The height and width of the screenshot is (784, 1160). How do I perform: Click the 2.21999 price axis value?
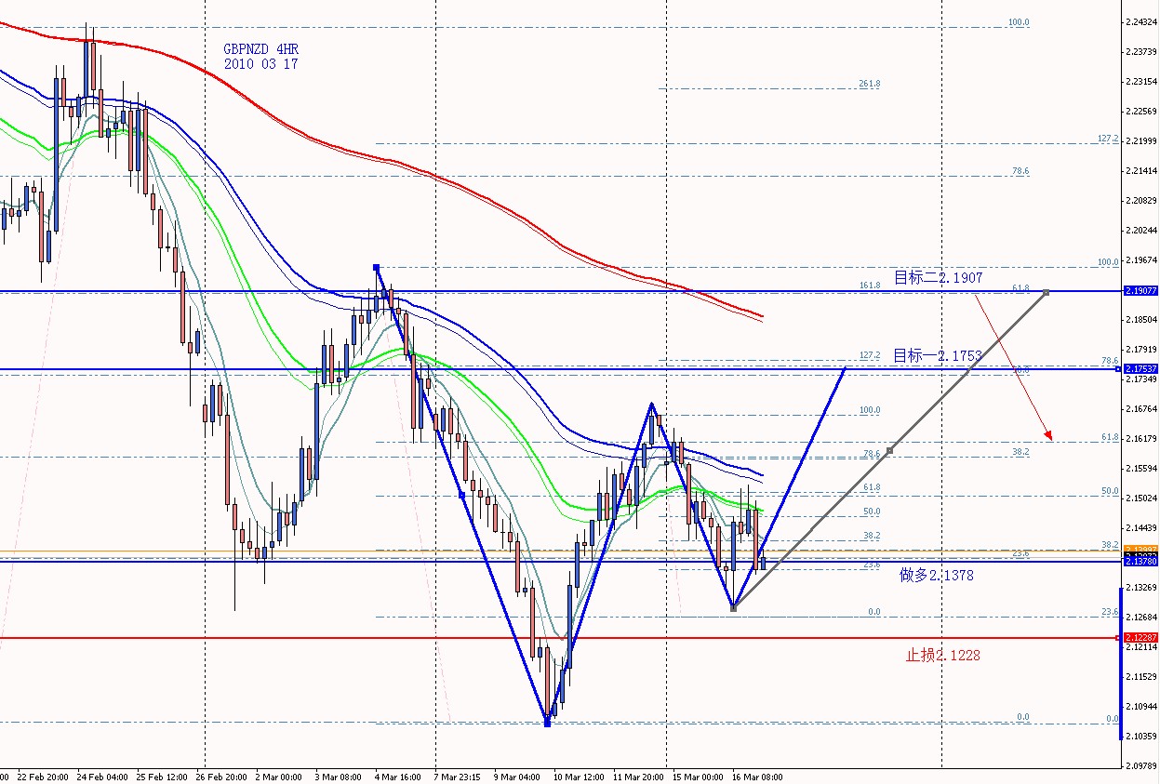(1140, 140)
